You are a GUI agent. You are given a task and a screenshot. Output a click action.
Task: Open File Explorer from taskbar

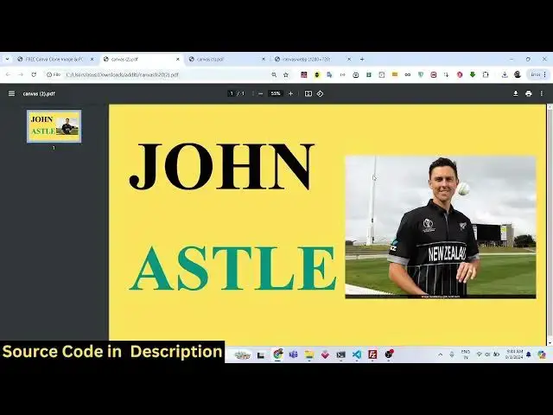click(309, 354)
